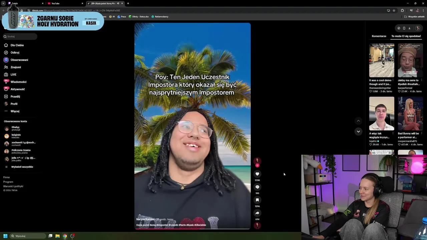Screen dimensions: 427x240
Task: Open the spinning sound disc icon
Action: (257, 225)
